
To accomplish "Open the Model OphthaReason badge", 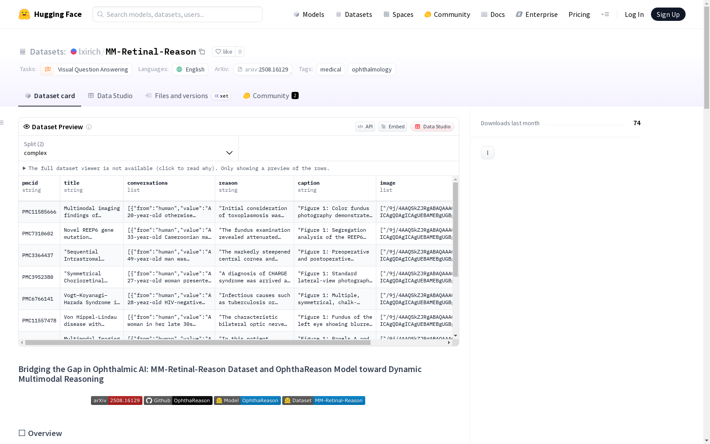I will pyautogui.click(x=247, y=400).
